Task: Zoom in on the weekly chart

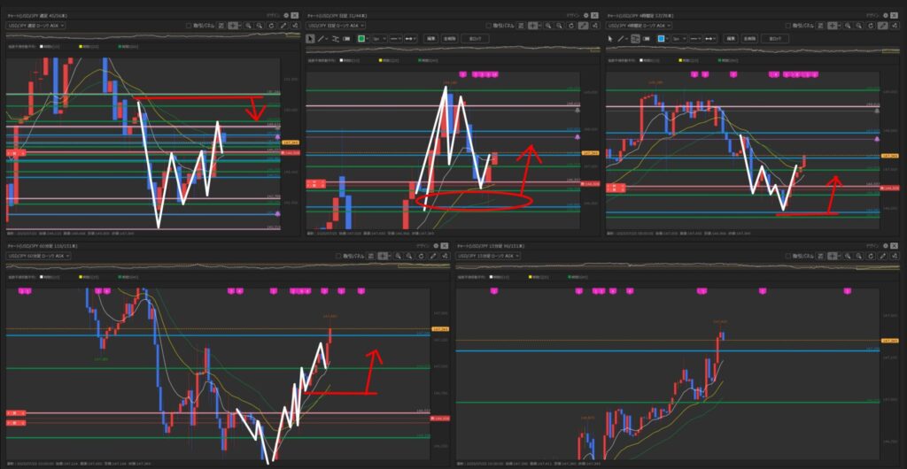Action: [x=248, y=26]
